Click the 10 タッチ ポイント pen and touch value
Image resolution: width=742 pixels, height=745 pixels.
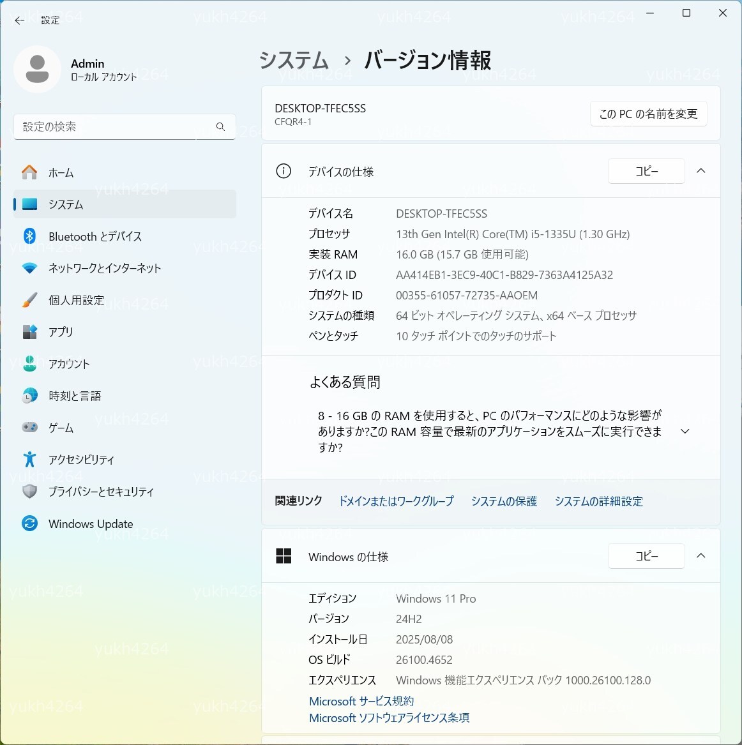[x=476, y=336]
